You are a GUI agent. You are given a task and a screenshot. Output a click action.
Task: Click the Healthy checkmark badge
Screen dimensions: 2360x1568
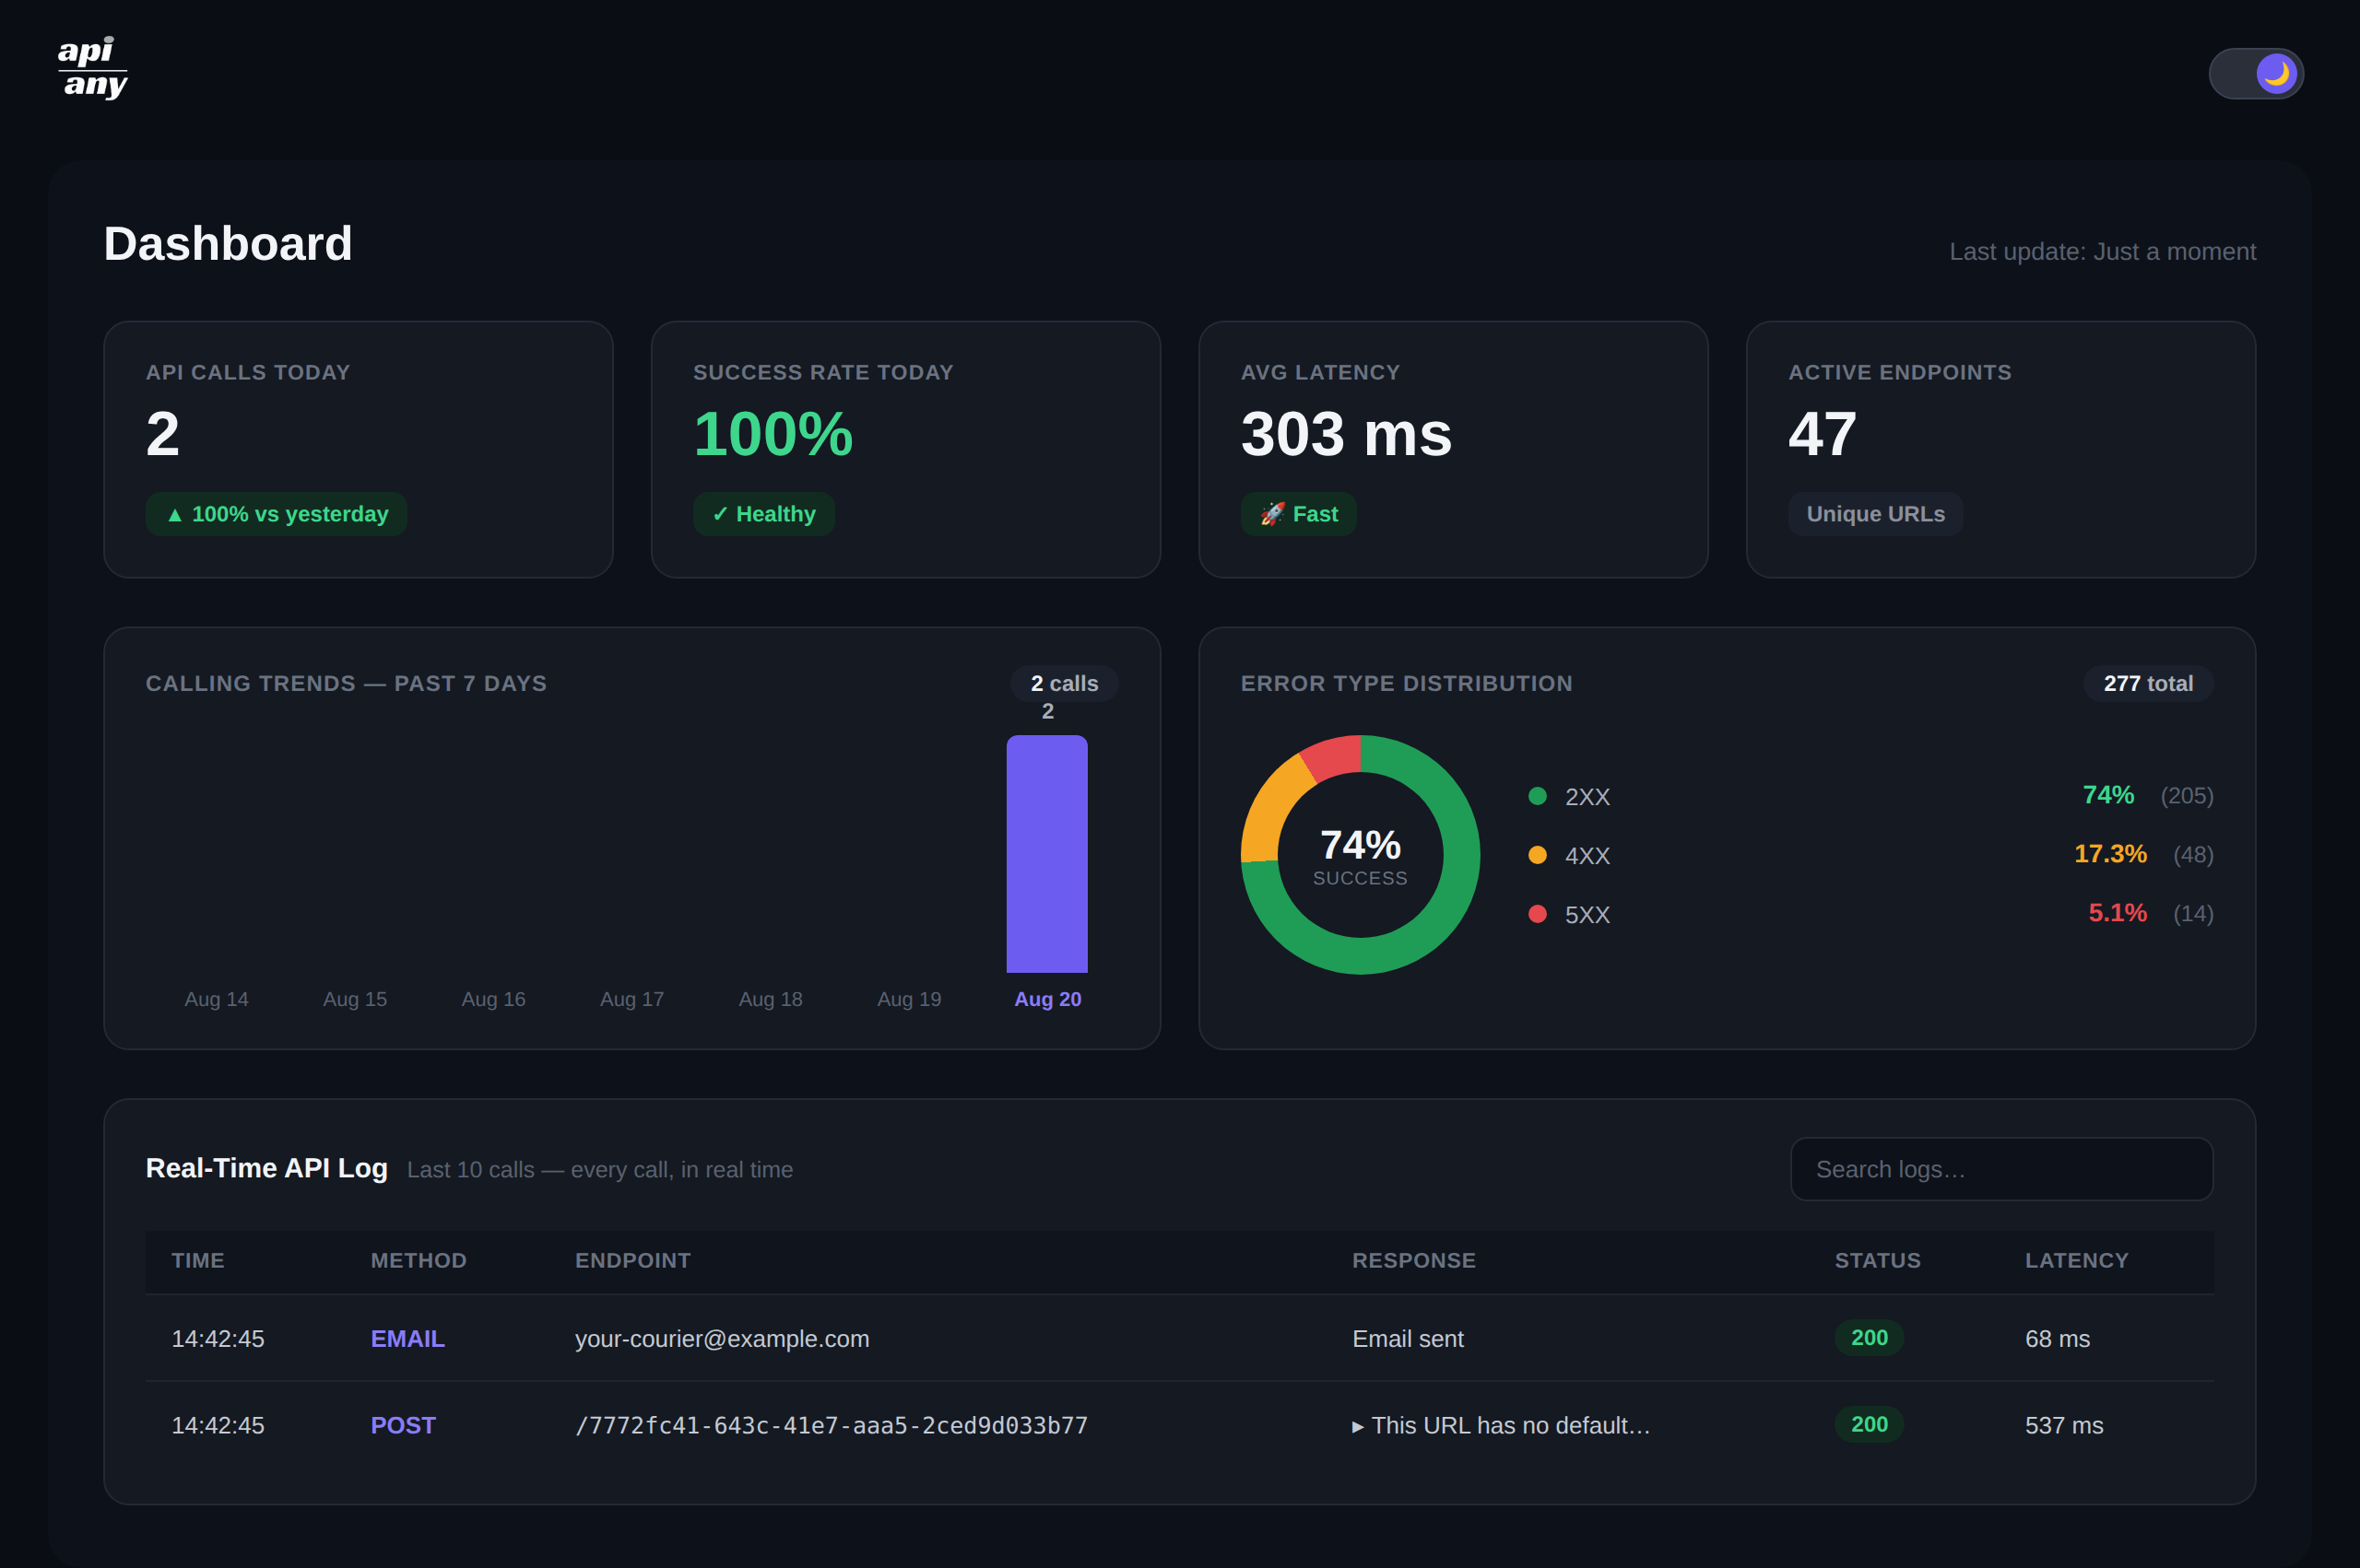click(763, 514)
